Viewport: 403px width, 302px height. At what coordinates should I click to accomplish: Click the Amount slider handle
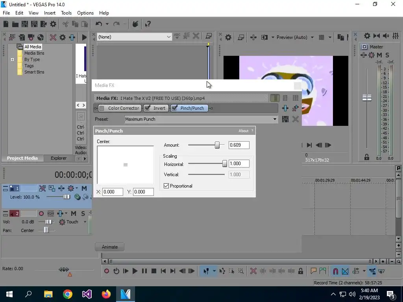[x=217, y=145]
